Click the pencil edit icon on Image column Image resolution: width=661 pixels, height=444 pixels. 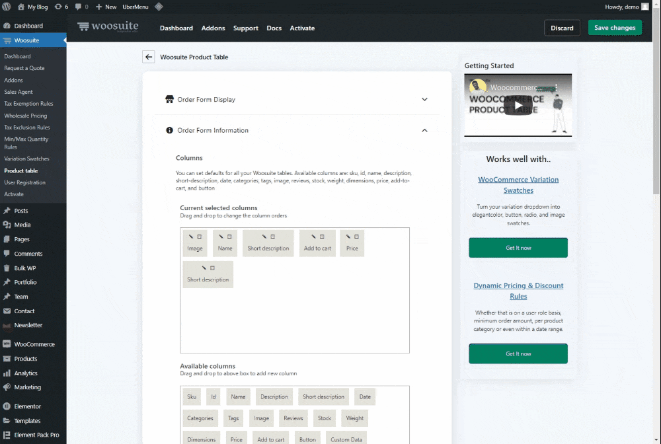(x=191, y=237)
